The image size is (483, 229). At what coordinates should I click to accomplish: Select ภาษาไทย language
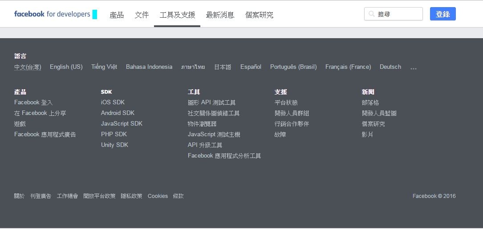click(193, 67)
